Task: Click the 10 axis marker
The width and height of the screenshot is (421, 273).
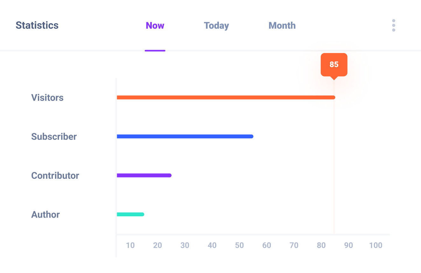Action: pyautogui.click(x=130, y=245)
